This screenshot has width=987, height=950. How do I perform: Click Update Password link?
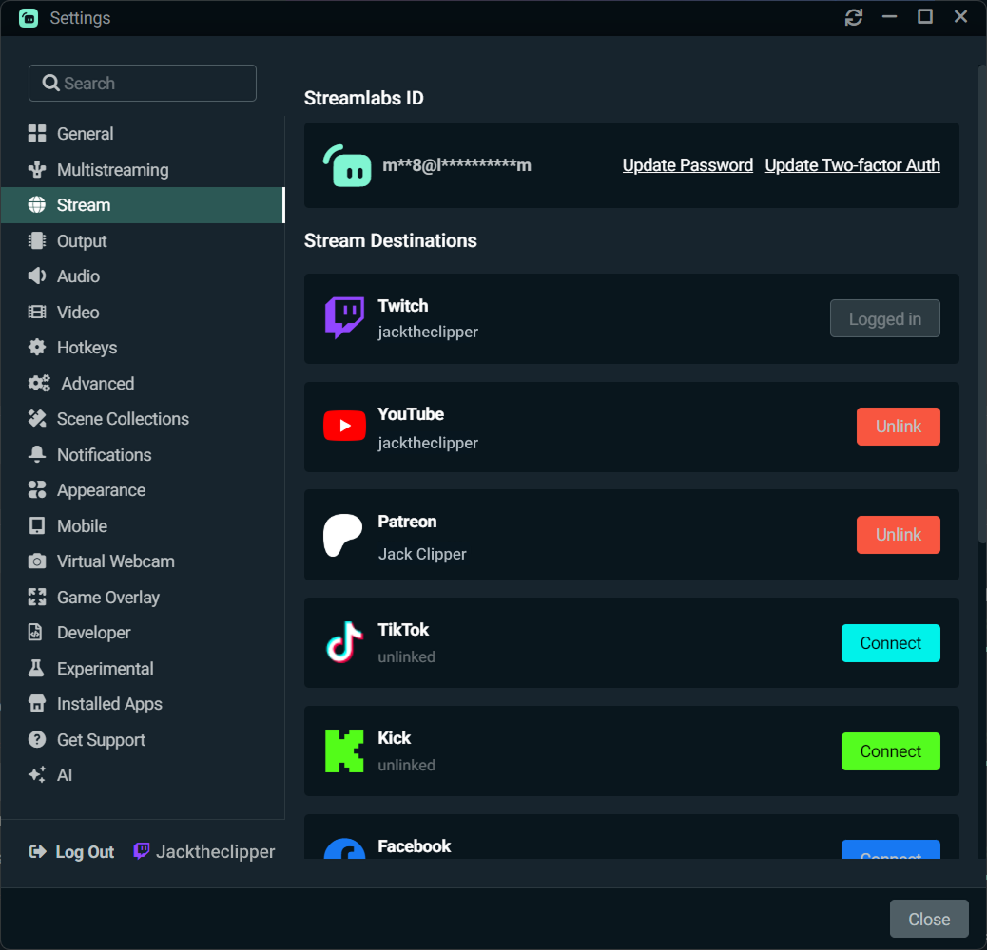pyautogui.click(x=687, y=164)
